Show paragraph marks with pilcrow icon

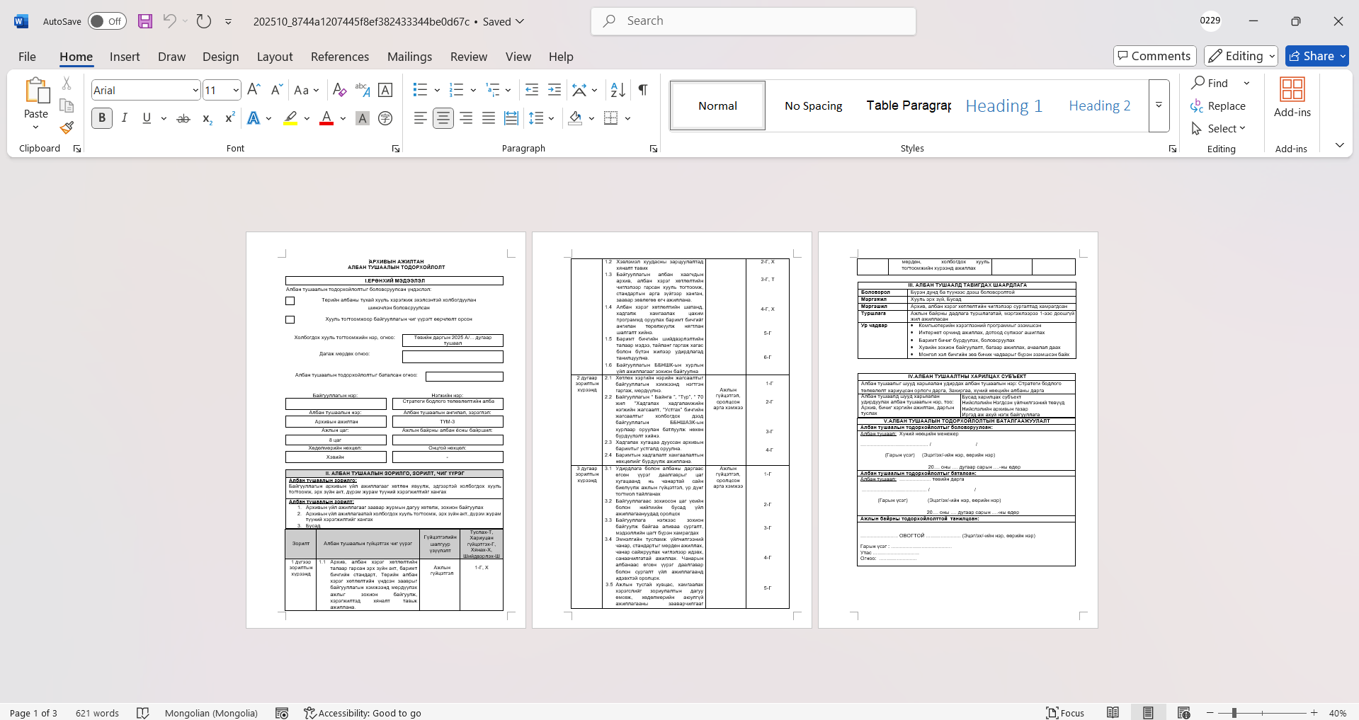(x=643, y=90)
